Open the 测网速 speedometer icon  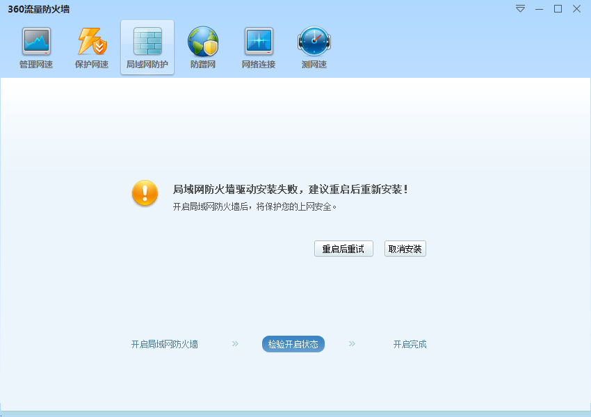[x=314, y=42]
